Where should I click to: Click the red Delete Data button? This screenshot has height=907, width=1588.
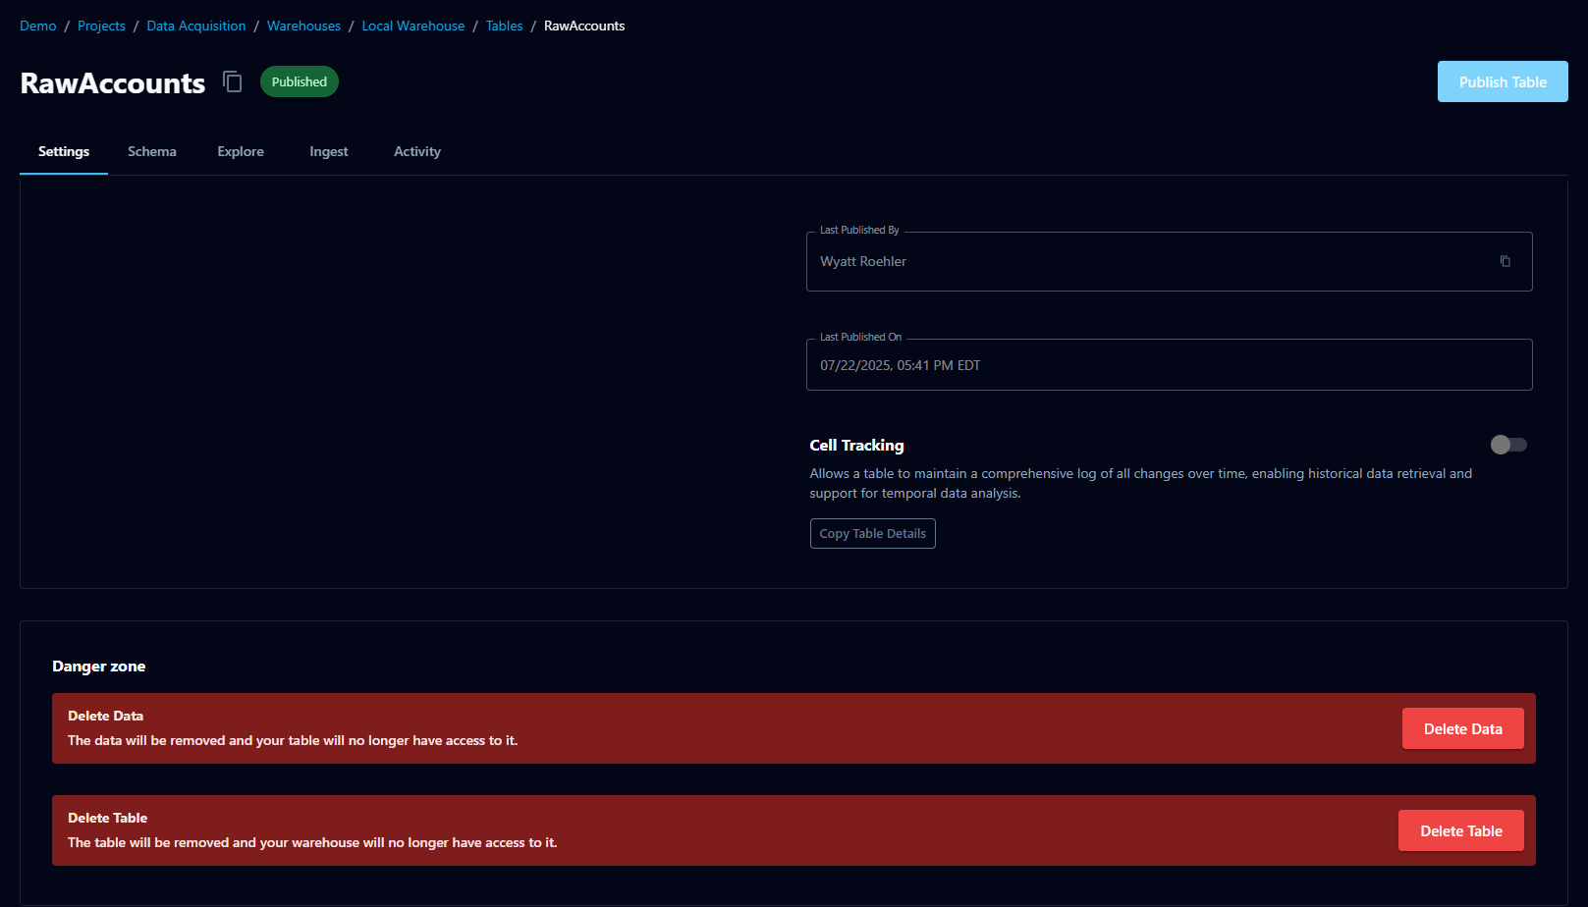[1462, 728]
